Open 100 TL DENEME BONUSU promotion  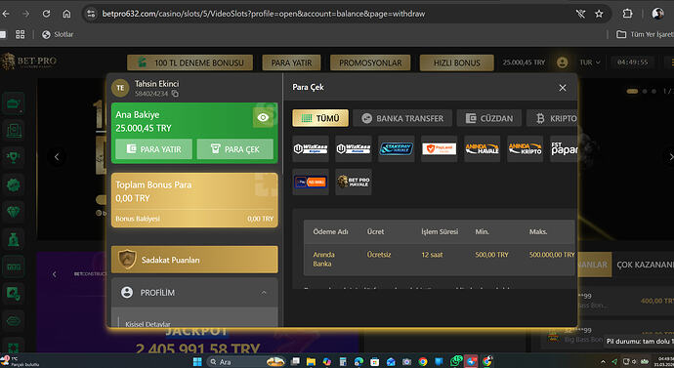point(190,62)
